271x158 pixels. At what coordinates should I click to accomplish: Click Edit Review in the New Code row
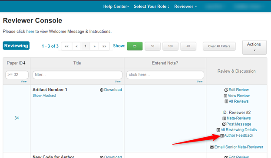pyautogui.click(x=238, y=157)
